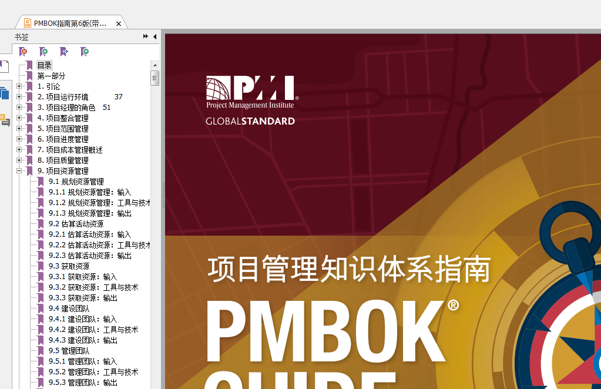
Task: Open bookmark 9.2 估算活动资源
Action: pyautogui.click(x=76, y=224)
